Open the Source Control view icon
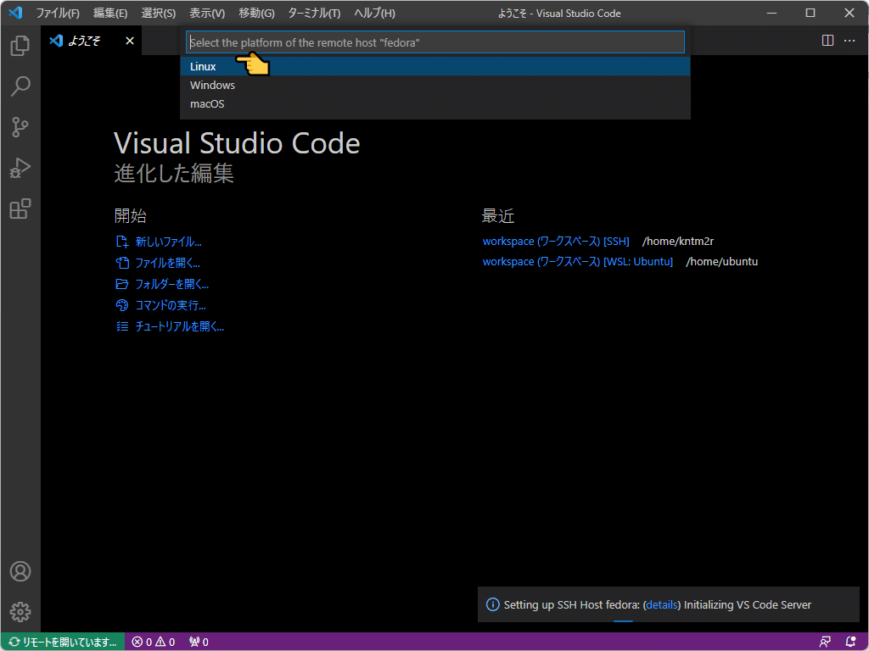 coord(20,127)
